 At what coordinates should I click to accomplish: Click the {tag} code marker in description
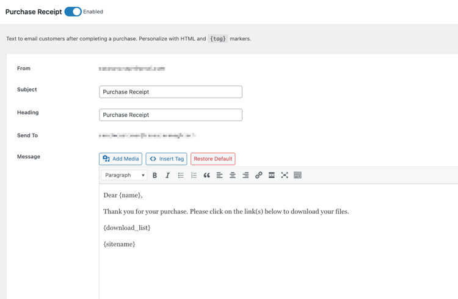pos(218,38)
